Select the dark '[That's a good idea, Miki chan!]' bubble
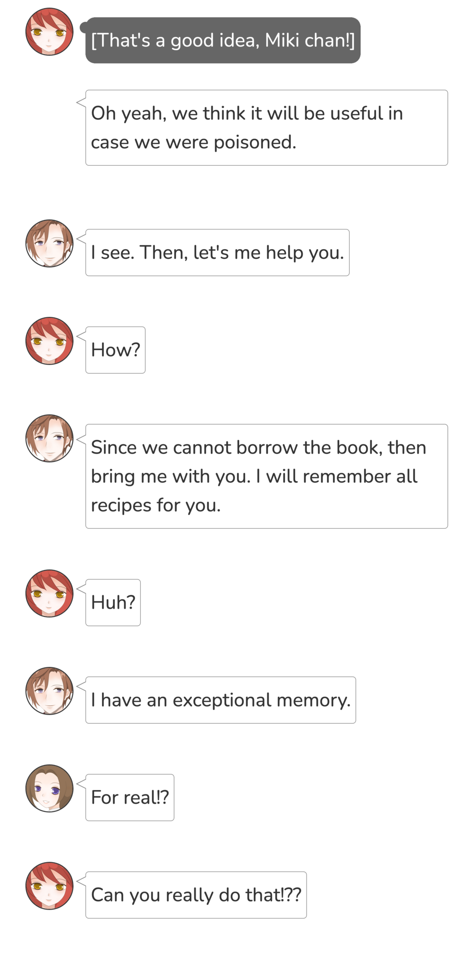Viewport: 461px width, 968px height. coord(223,40)
